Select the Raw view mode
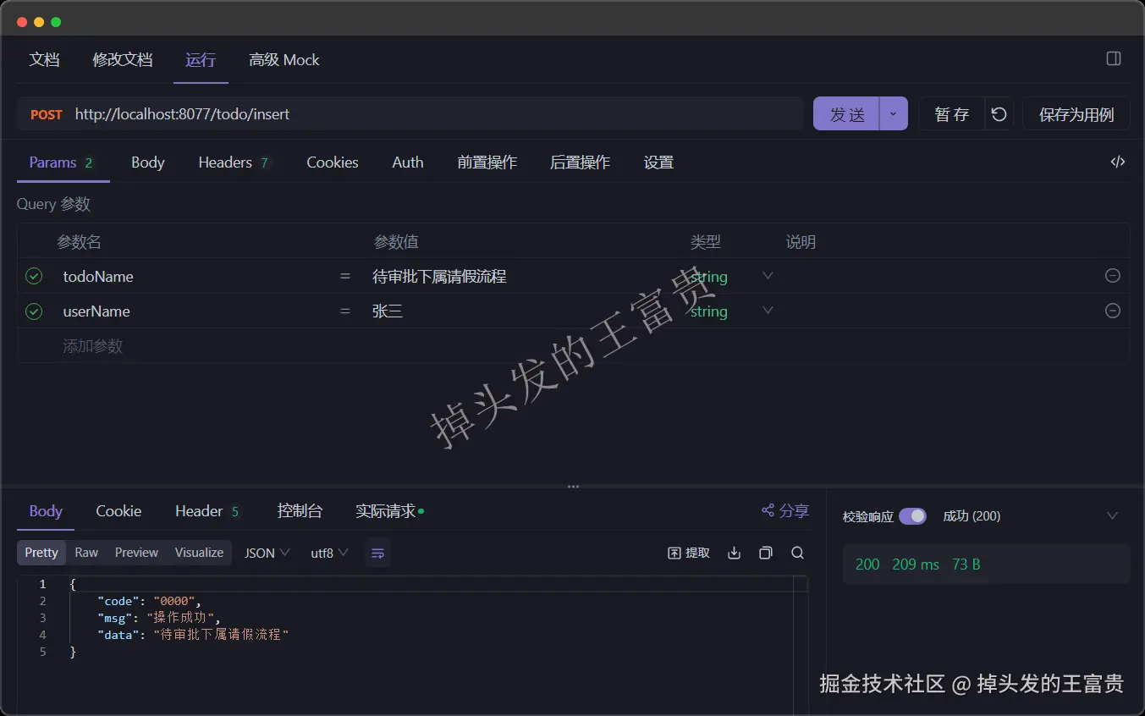1145x716 pixels. click(x=86, y=553)
